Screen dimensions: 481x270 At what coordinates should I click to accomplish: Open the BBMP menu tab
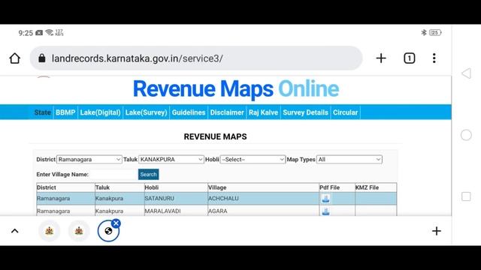[x=65, y=112]
